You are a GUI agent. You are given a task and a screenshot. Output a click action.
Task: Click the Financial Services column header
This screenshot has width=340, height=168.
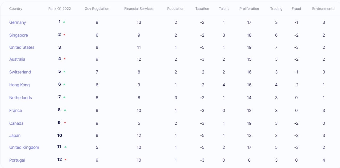point(139,9)
